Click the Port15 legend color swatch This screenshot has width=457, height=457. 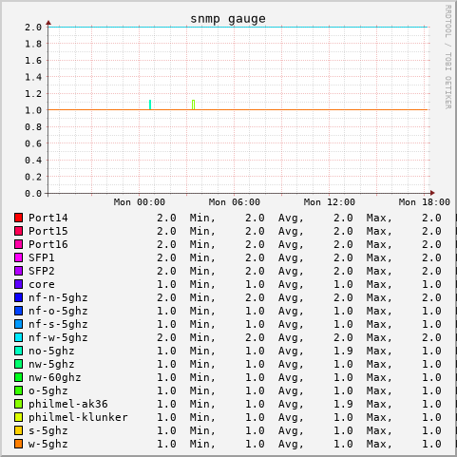19,231
